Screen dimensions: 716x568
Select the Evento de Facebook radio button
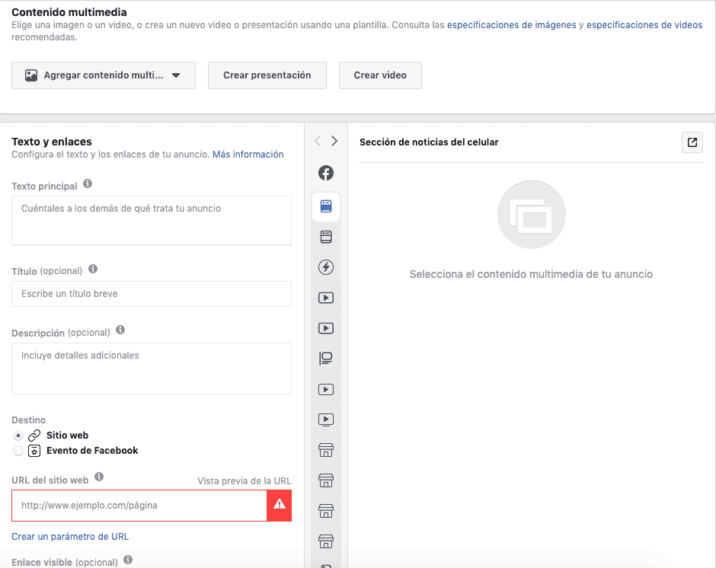click(18, 451)
